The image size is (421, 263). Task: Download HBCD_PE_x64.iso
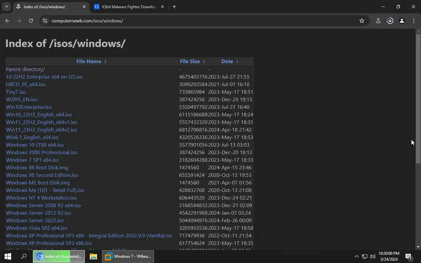[26, 84]
